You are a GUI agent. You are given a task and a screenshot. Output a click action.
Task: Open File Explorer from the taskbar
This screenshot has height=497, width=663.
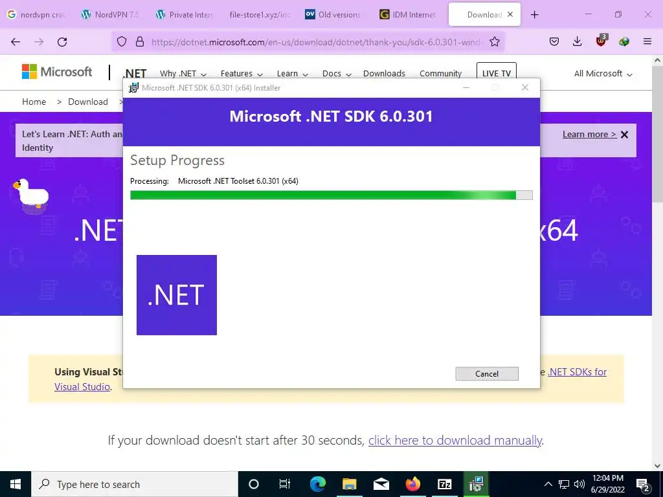(349, 484)
